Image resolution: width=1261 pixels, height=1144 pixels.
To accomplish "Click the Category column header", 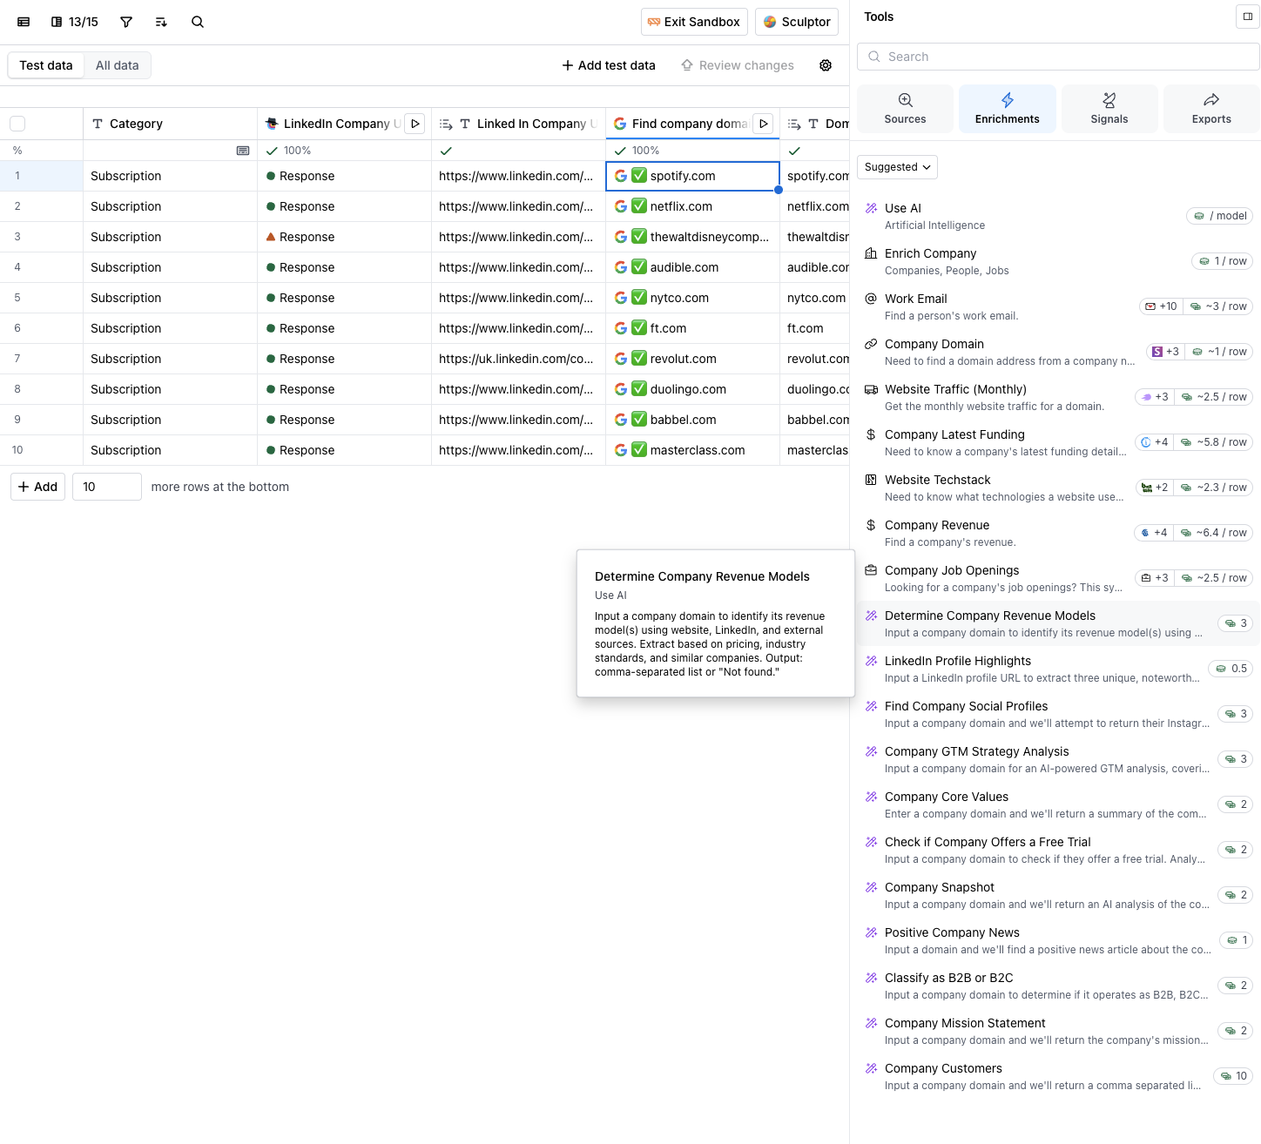I will click(x=171, y=124).
